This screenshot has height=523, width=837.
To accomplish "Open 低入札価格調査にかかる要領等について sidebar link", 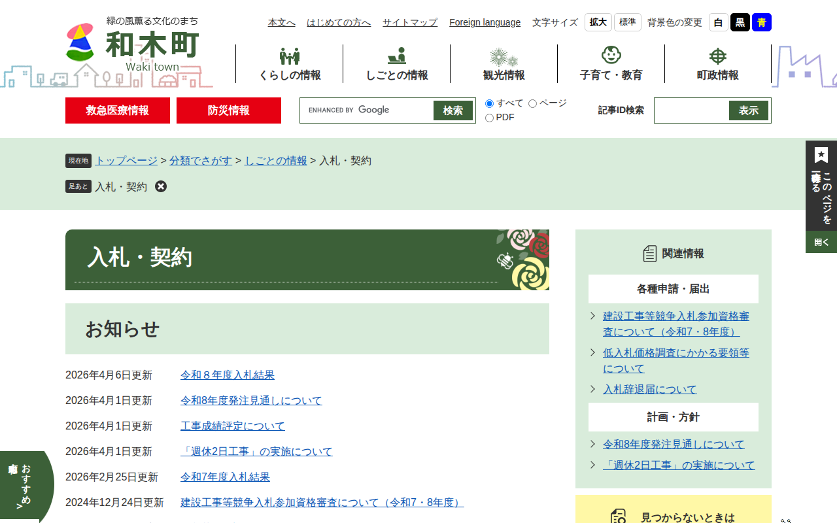I will (676, 361).
